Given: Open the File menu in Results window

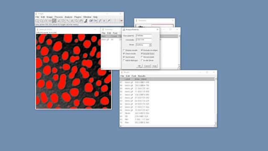Looking at the screenshot, I should (x=122, y=76).
